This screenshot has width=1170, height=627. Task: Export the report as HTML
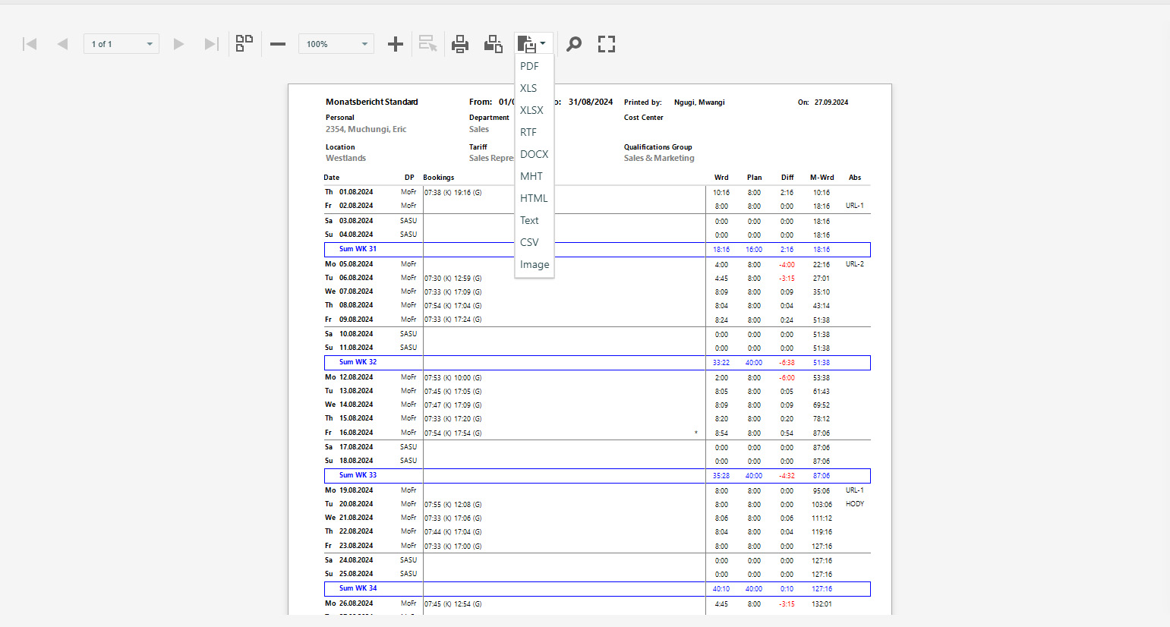click(x=534, y=198)
